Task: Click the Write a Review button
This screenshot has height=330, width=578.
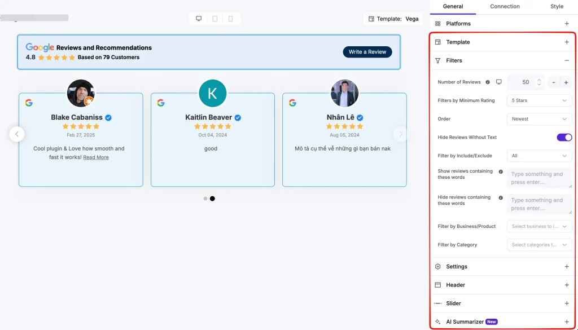Action: pos(367,52)
